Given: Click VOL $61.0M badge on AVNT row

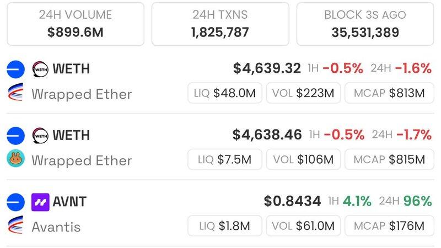Looking at the screenshot, I should pos(303,226).
